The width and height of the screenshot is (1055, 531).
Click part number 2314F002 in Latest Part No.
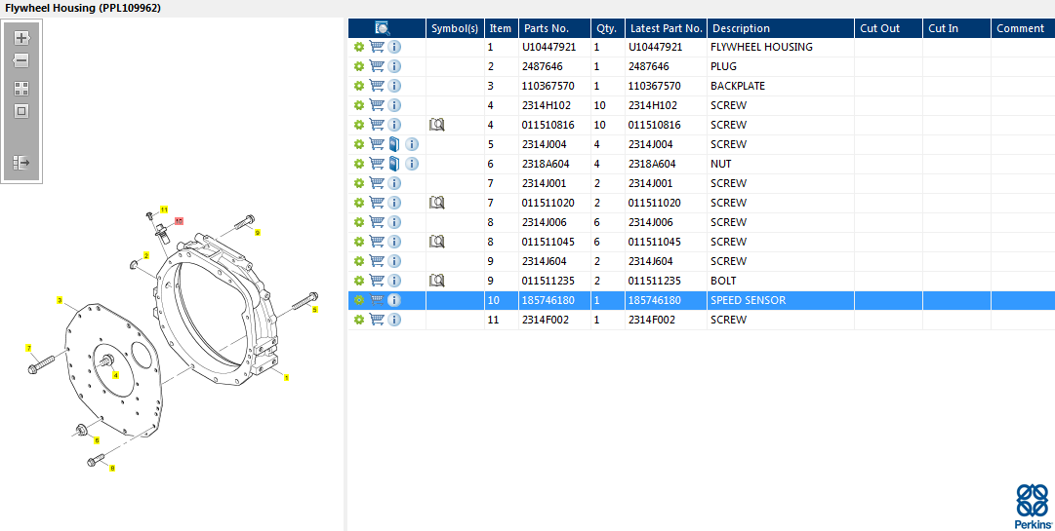(652, 320)
